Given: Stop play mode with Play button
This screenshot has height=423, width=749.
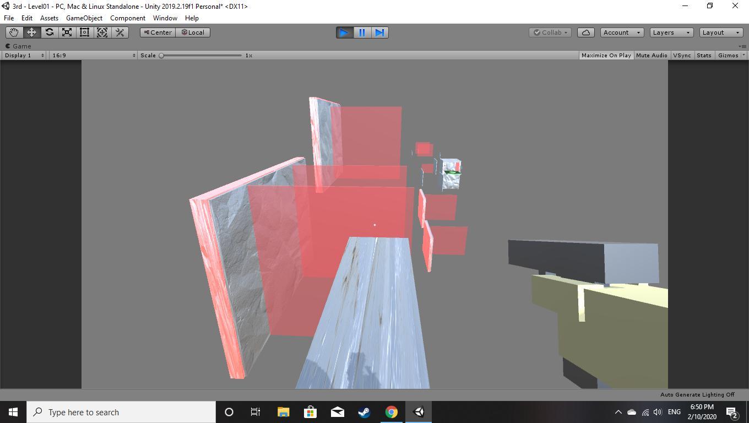Looking at the screenshot, I should coord(344,32).
